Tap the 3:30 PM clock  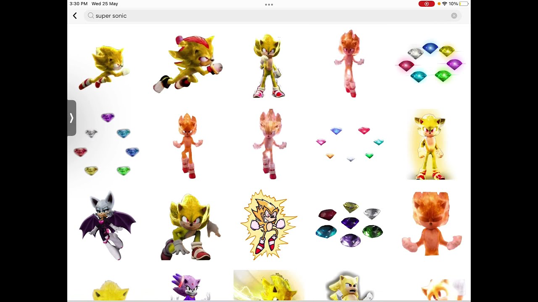[79, 4]
